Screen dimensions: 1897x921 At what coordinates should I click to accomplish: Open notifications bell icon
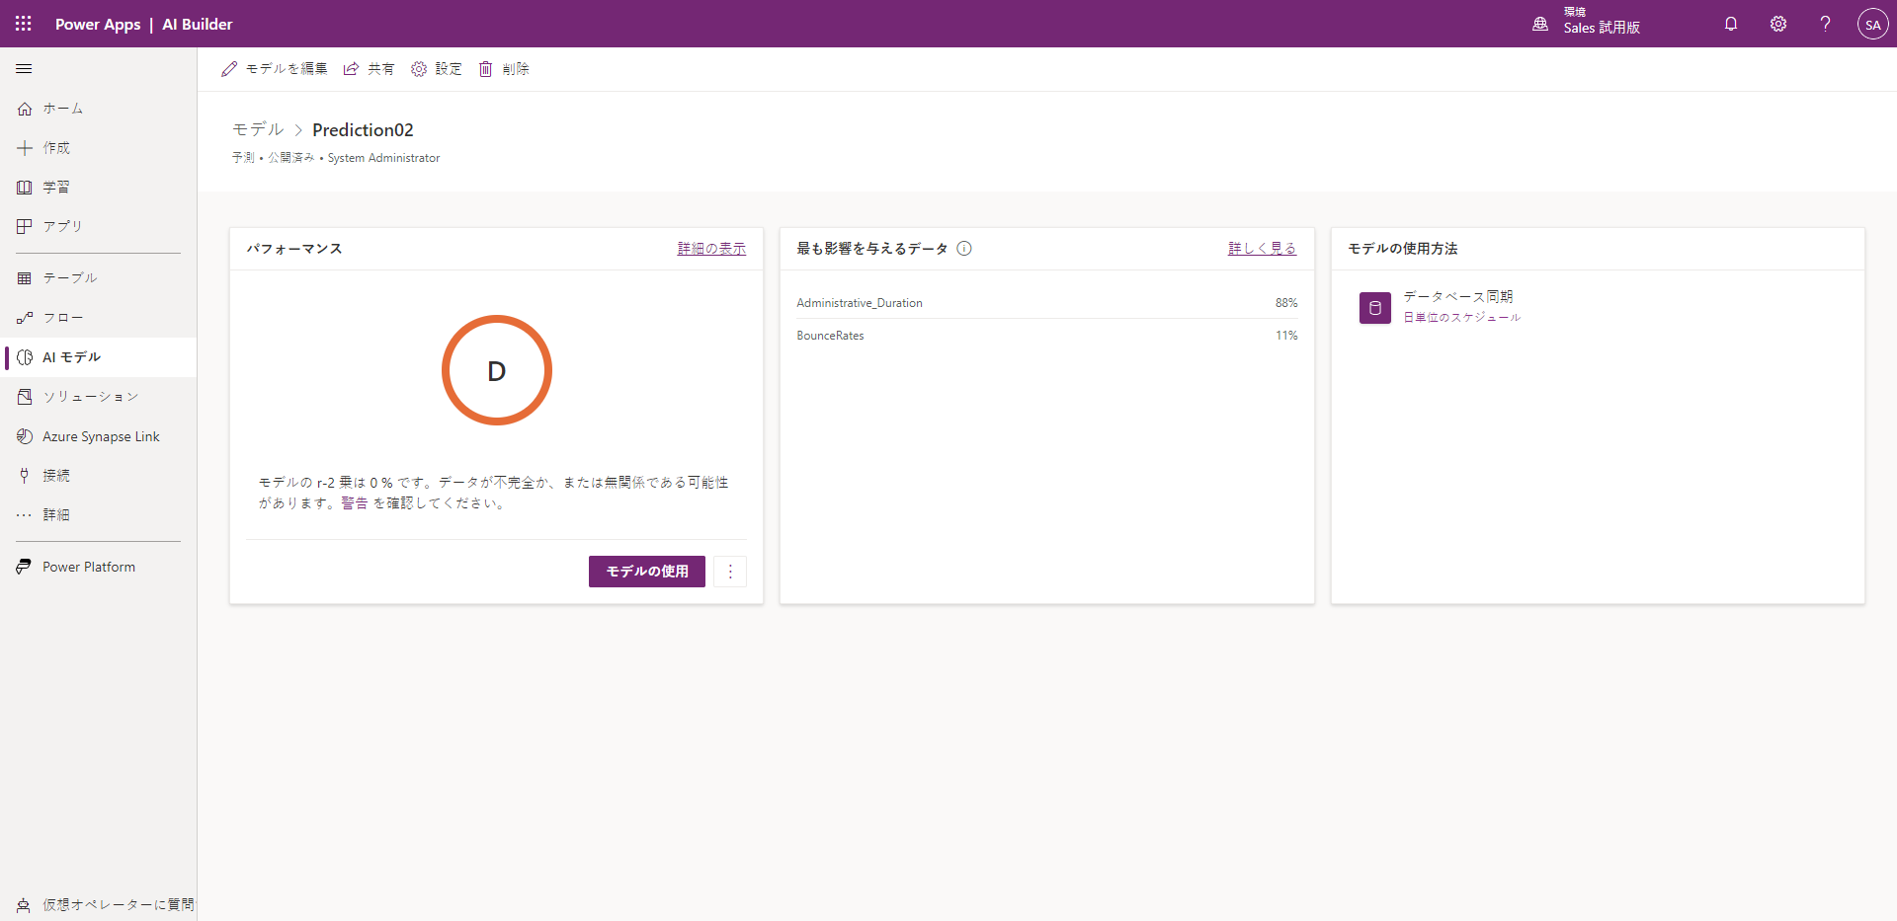1731,24
